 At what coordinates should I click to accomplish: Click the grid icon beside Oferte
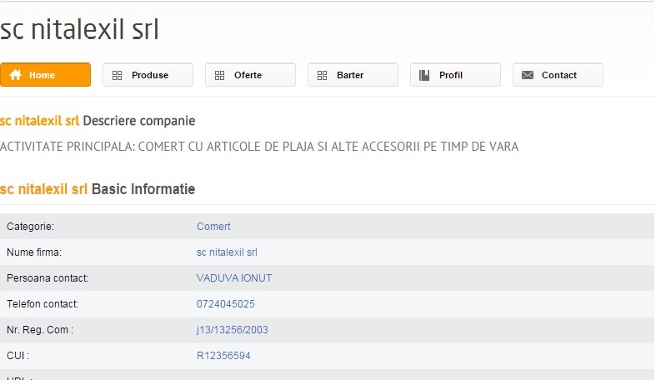point(220,75)
